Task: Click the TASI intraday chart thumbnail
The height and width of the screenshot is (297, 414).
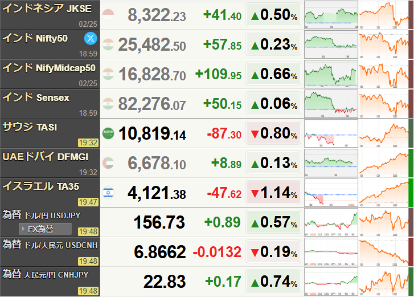Action: pyautogui.click(x=331, y=133)
